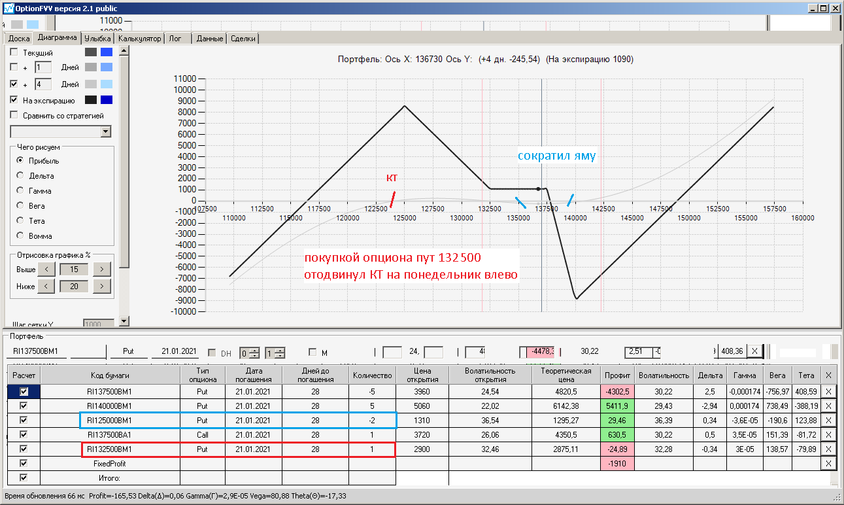Screen dimensions: 844x505
Task: Disable the plus 4 Дней curve checkbox
Action: [14, 84]
